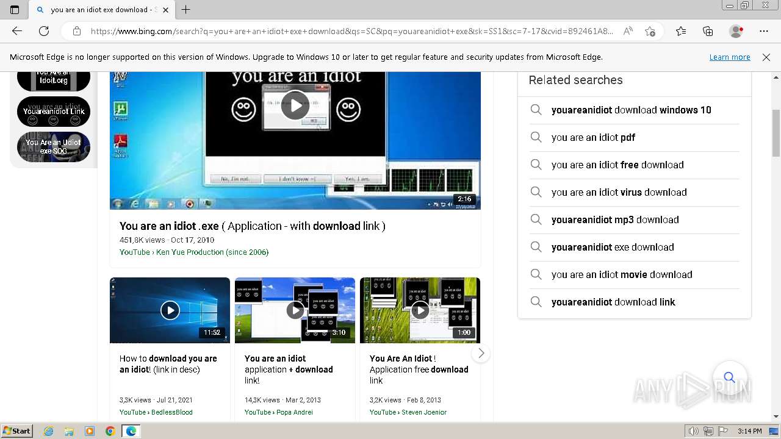Click the scrollbar down arrow
The image size is (781, 439).
[x=776, y=416]
